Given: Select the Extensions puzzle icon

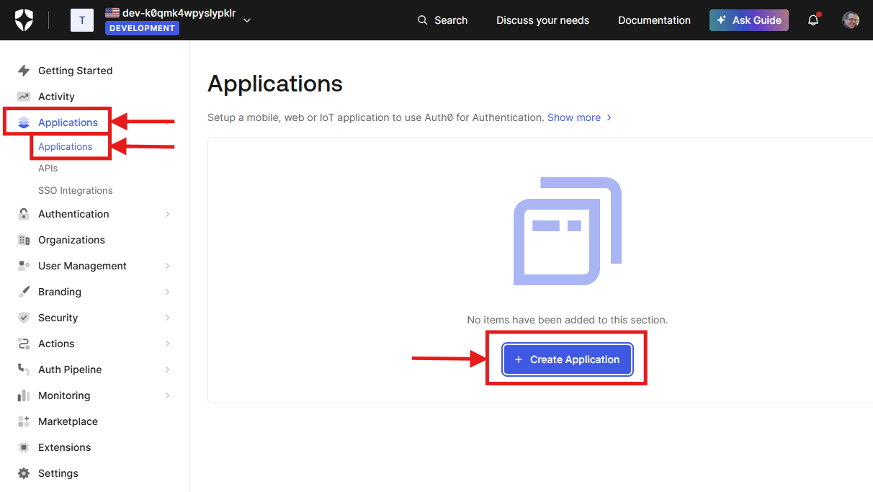Looking at the screenshot, I should pyautogui.click(x=24, y=447).
